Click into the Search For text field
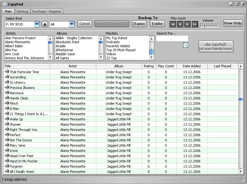247x184 pixels. pyautogui.click(x=172, y=39)
